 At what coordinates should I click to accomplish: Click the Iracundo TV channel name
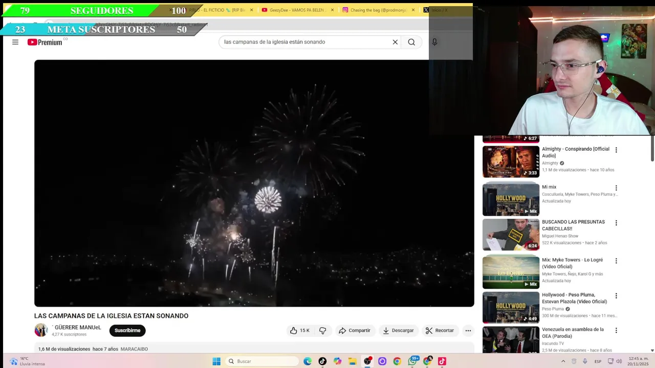[x=552, y=343]
